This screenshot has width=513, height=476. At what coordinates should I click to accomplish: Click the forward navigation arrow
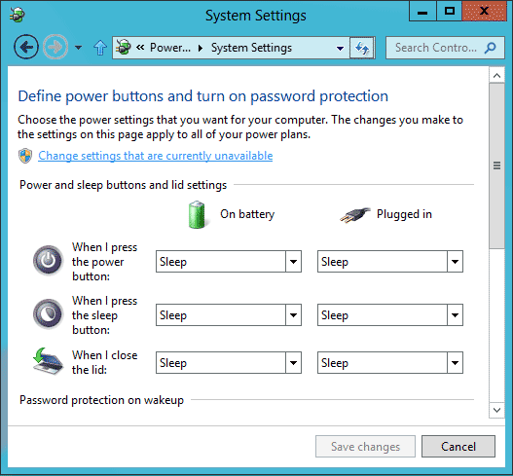[x=55, y=48]
